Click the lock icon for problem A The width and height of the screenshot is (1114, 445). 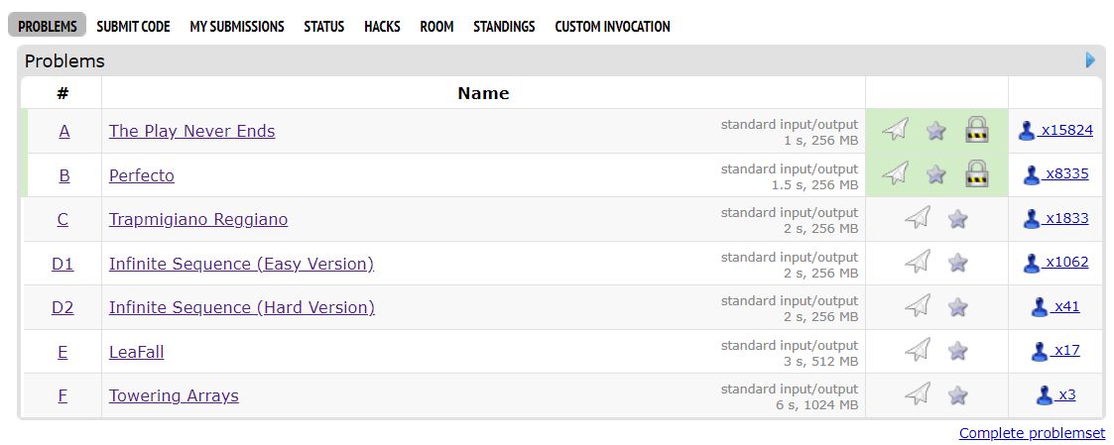(x=977, y=130)
